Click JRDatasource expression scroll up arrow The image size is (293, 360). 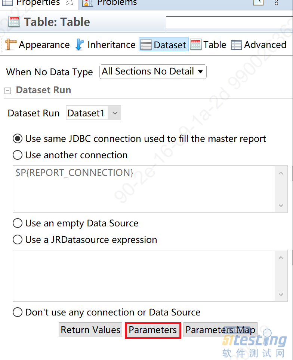[x=281, y=258]
